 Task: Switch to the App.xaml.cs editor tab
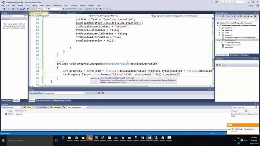pyautogui.click(x=71, y=13)
